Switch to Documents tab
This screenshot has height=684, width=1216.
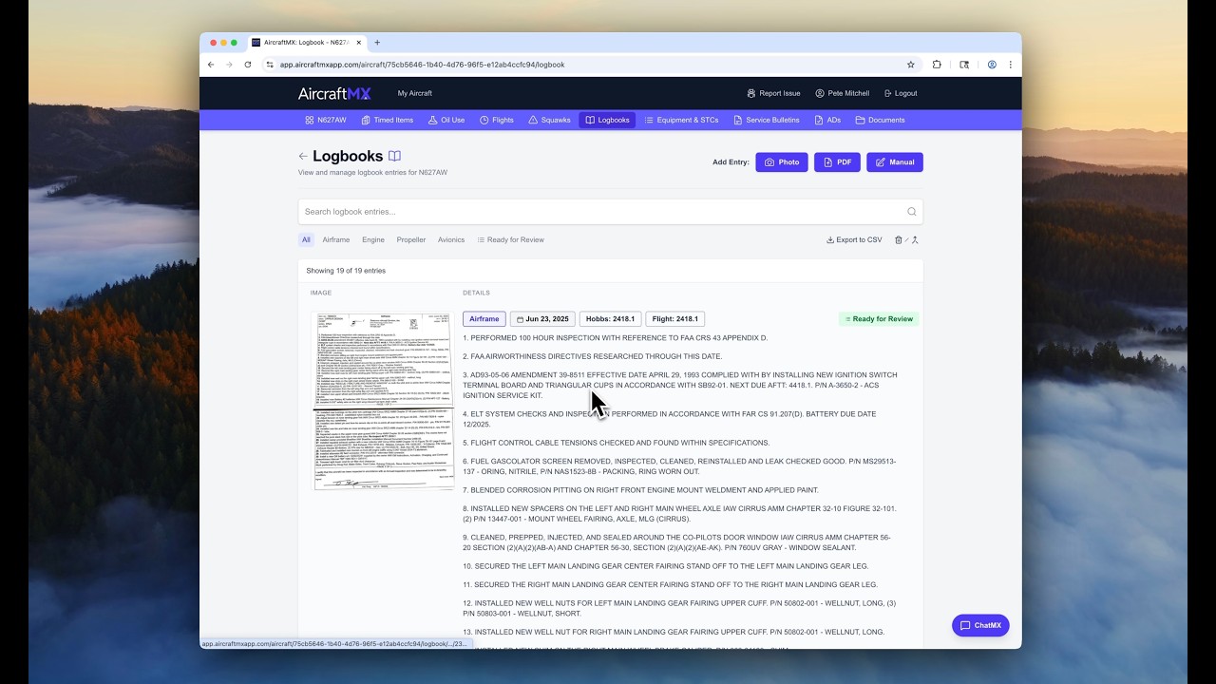click(x=880, y=120)
